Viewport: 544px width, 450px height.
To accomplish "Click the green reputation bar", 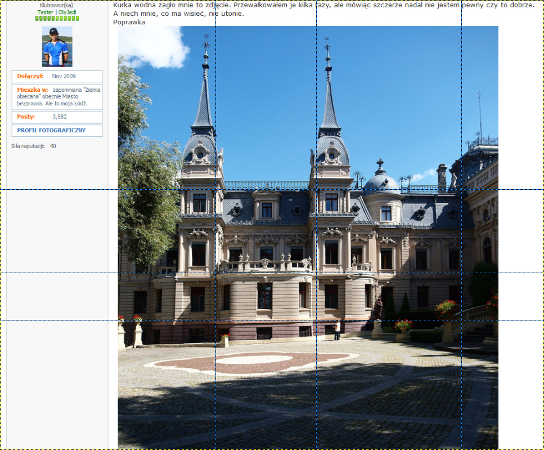I will [57, 19].
